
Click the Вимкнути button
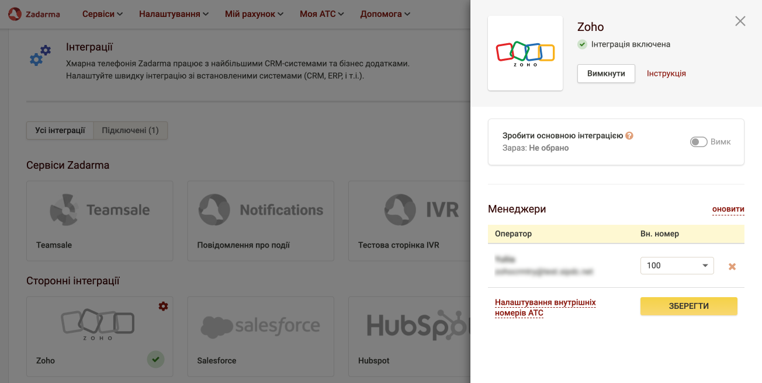click(x=606, y=74)
